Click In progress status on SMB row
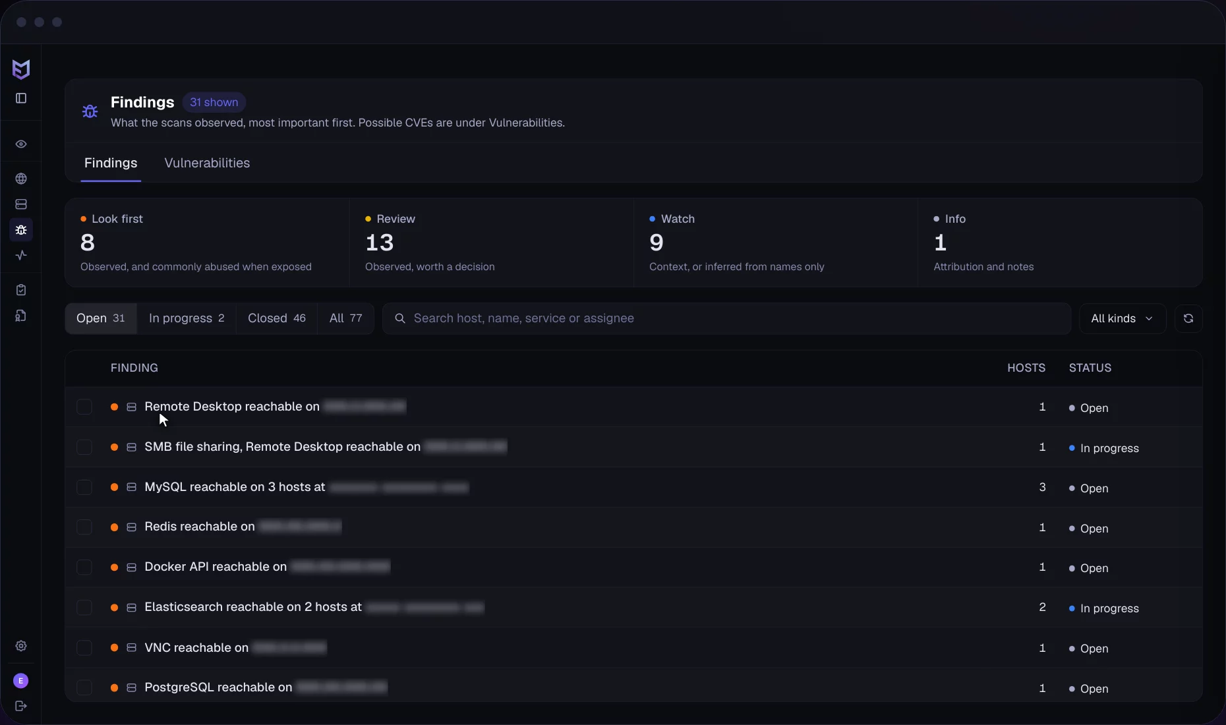Image resolution: width=1226 pixels, height=725 pixels. 1104,448
